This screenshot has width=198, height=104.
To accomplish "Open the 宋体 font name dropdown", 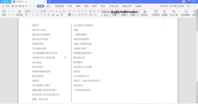I will [x=33, y=11].
